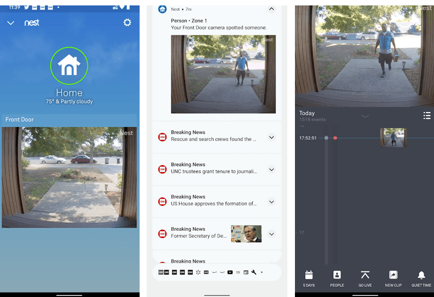Collapse the Nest notification with chevron
434x297 pixels.
tap(272, 9)
